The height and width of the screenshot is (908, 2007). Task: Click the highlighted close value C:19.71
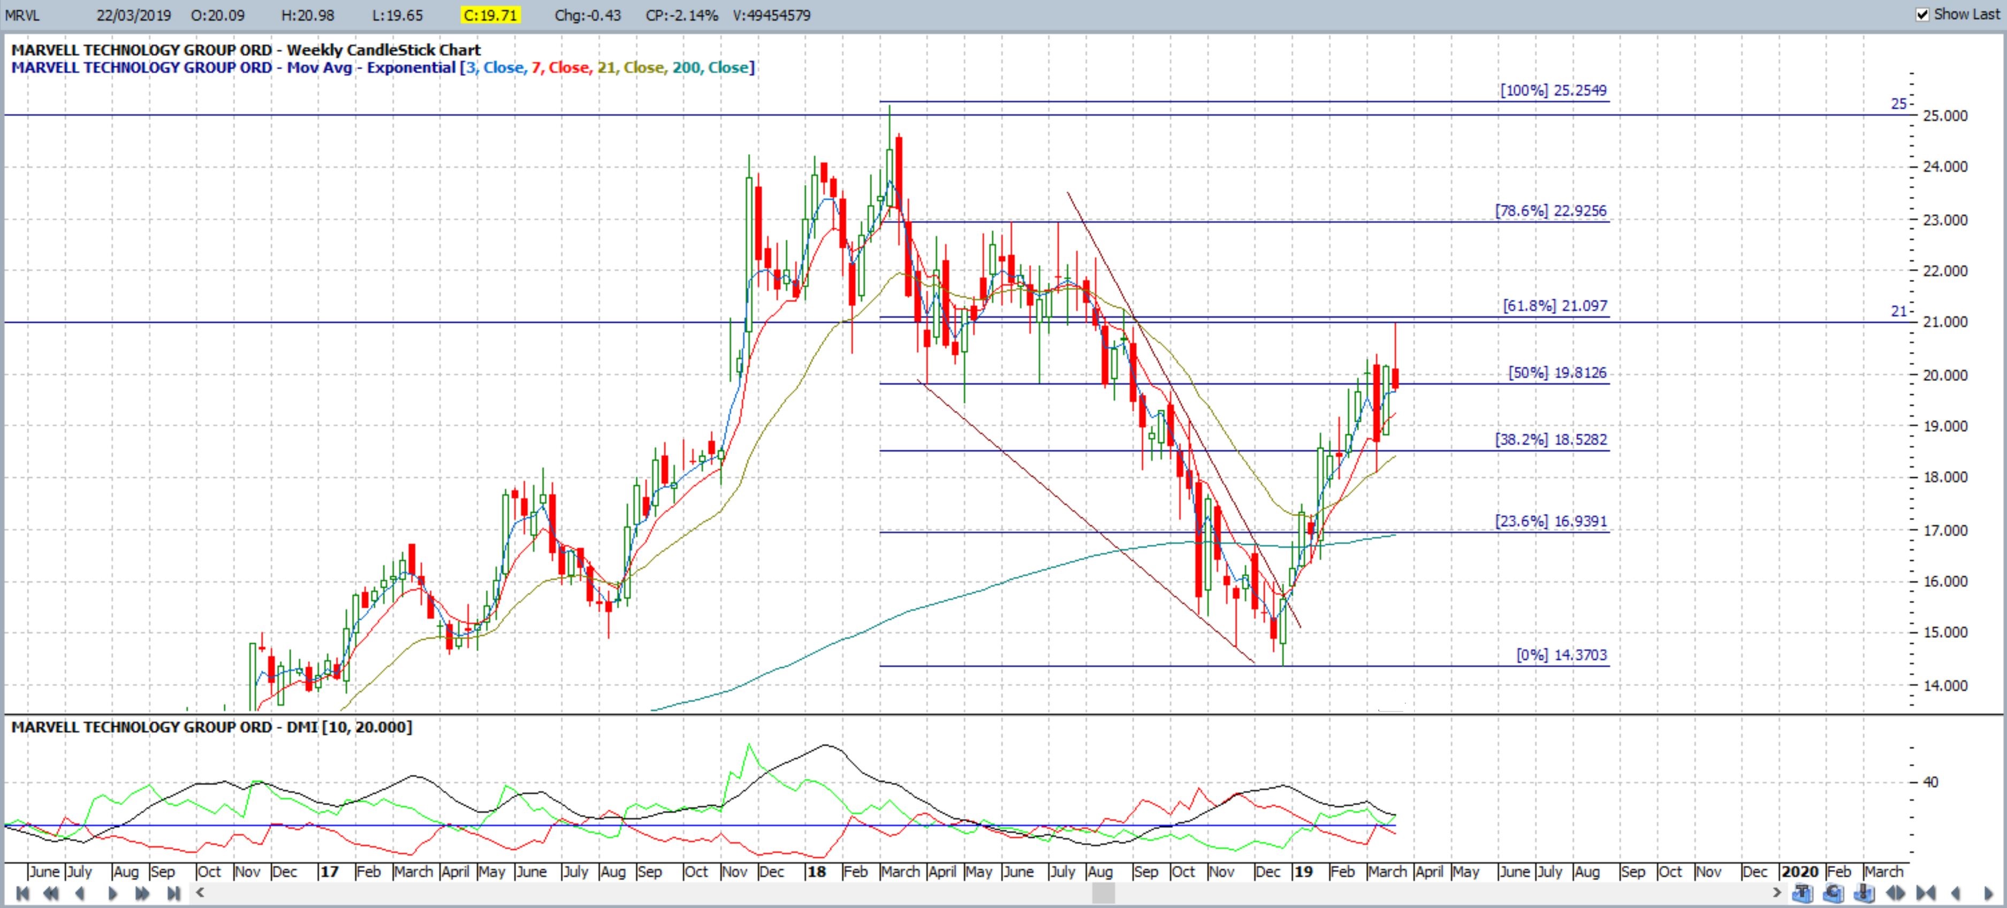click(490, 15)
